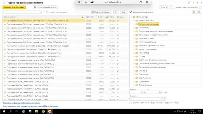Select 'Клейкие и строительные ленты' folder
Screen dimensions: 203x114
click(x=152, y=46)
